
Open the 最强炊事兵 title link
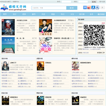point(14,97)
